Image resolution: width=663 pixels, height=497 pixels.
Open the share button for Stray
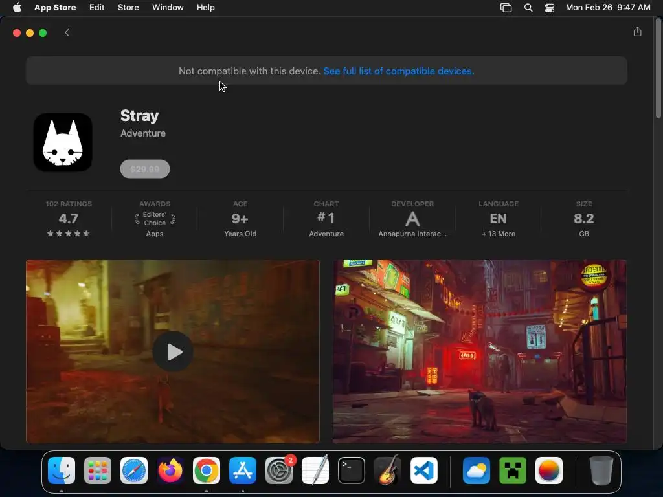click(637, 32)
